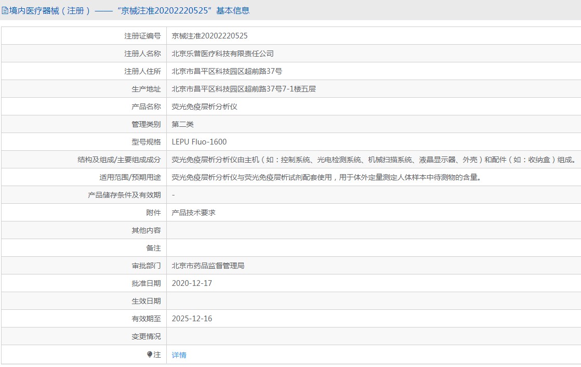Click the 管理类别 label

147,124
